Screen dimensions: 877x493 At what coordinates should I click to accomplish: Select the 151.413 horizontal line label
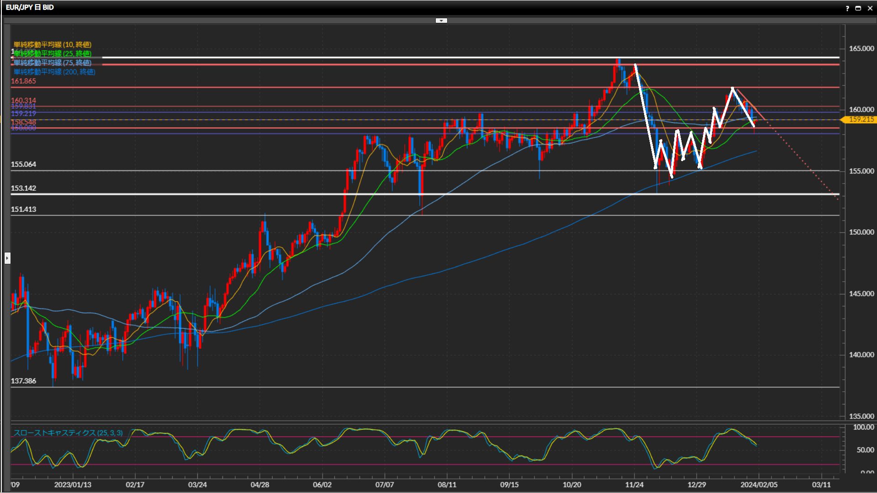coord(23,209)
